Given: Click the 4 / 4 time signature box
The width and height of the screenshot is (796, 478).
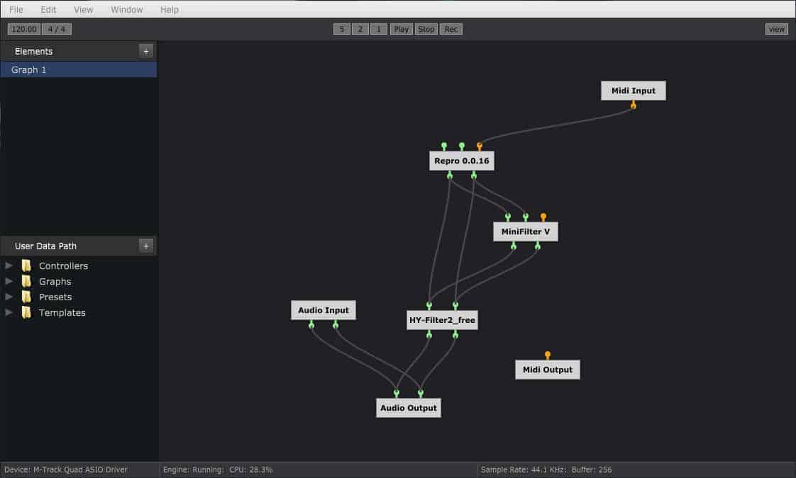Looking at the screenshot, I should 56,29.
